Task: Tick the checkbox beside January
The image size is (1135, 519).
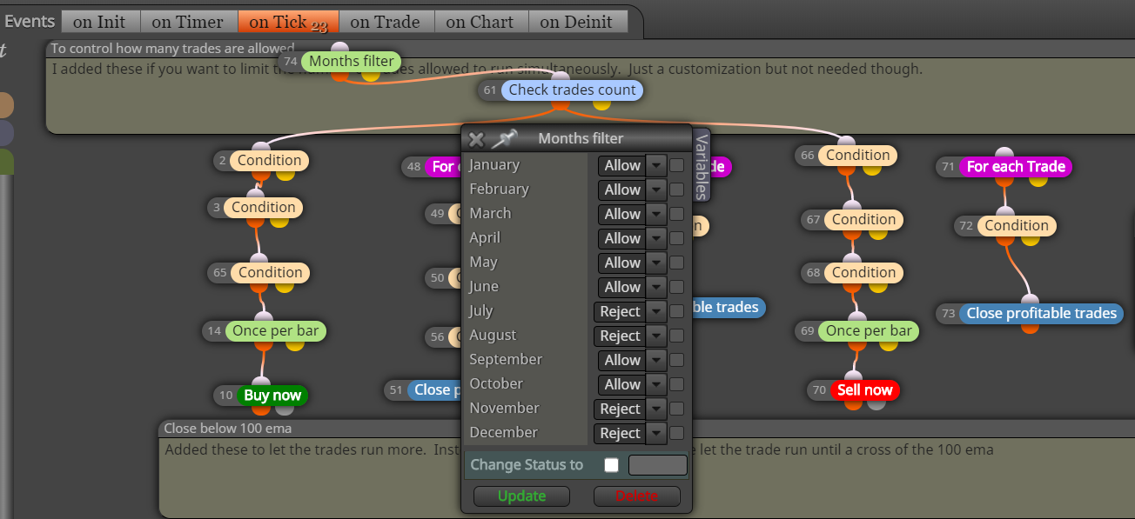Action: coord(676,165)
